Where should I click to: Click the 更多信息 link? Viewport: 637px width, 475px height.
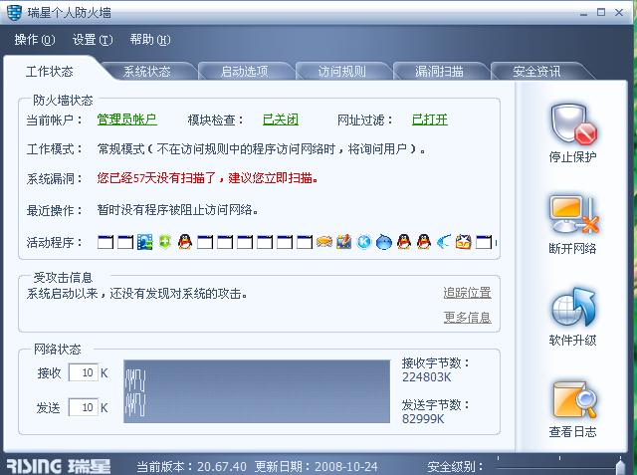point(467,318)
